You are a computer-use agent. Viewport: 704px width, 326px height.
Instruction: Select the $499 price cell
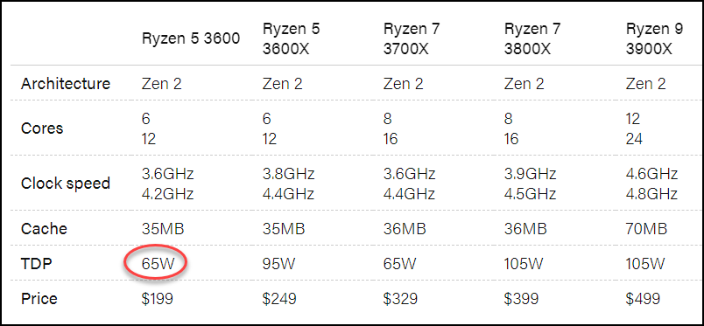tap(643, 298)
